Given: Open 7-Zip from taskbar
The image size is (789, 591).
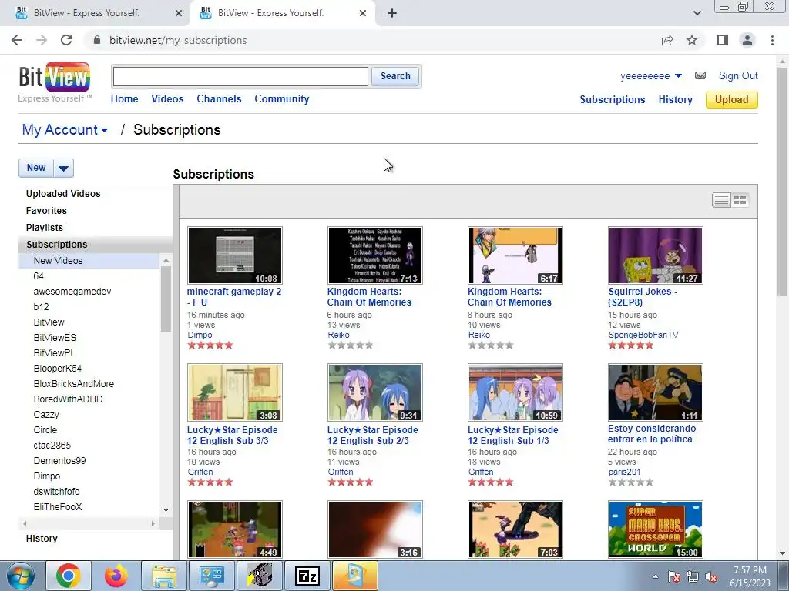Looking at the screenshot, I should tap(307, 576).
